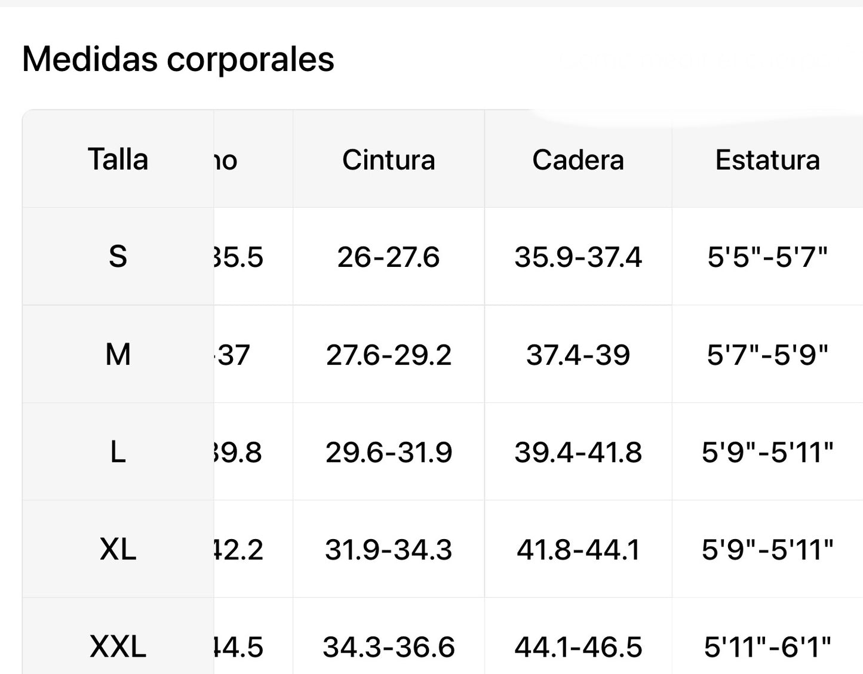Viewport: 863px width, 674px height.
Task: Click the Medidas corporales heading
Action: (178, 59)
